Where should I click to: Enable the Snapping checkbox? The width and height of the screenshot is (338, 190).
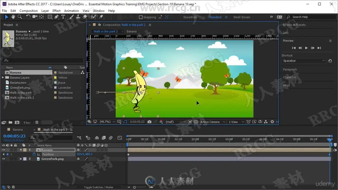[141, 17]
